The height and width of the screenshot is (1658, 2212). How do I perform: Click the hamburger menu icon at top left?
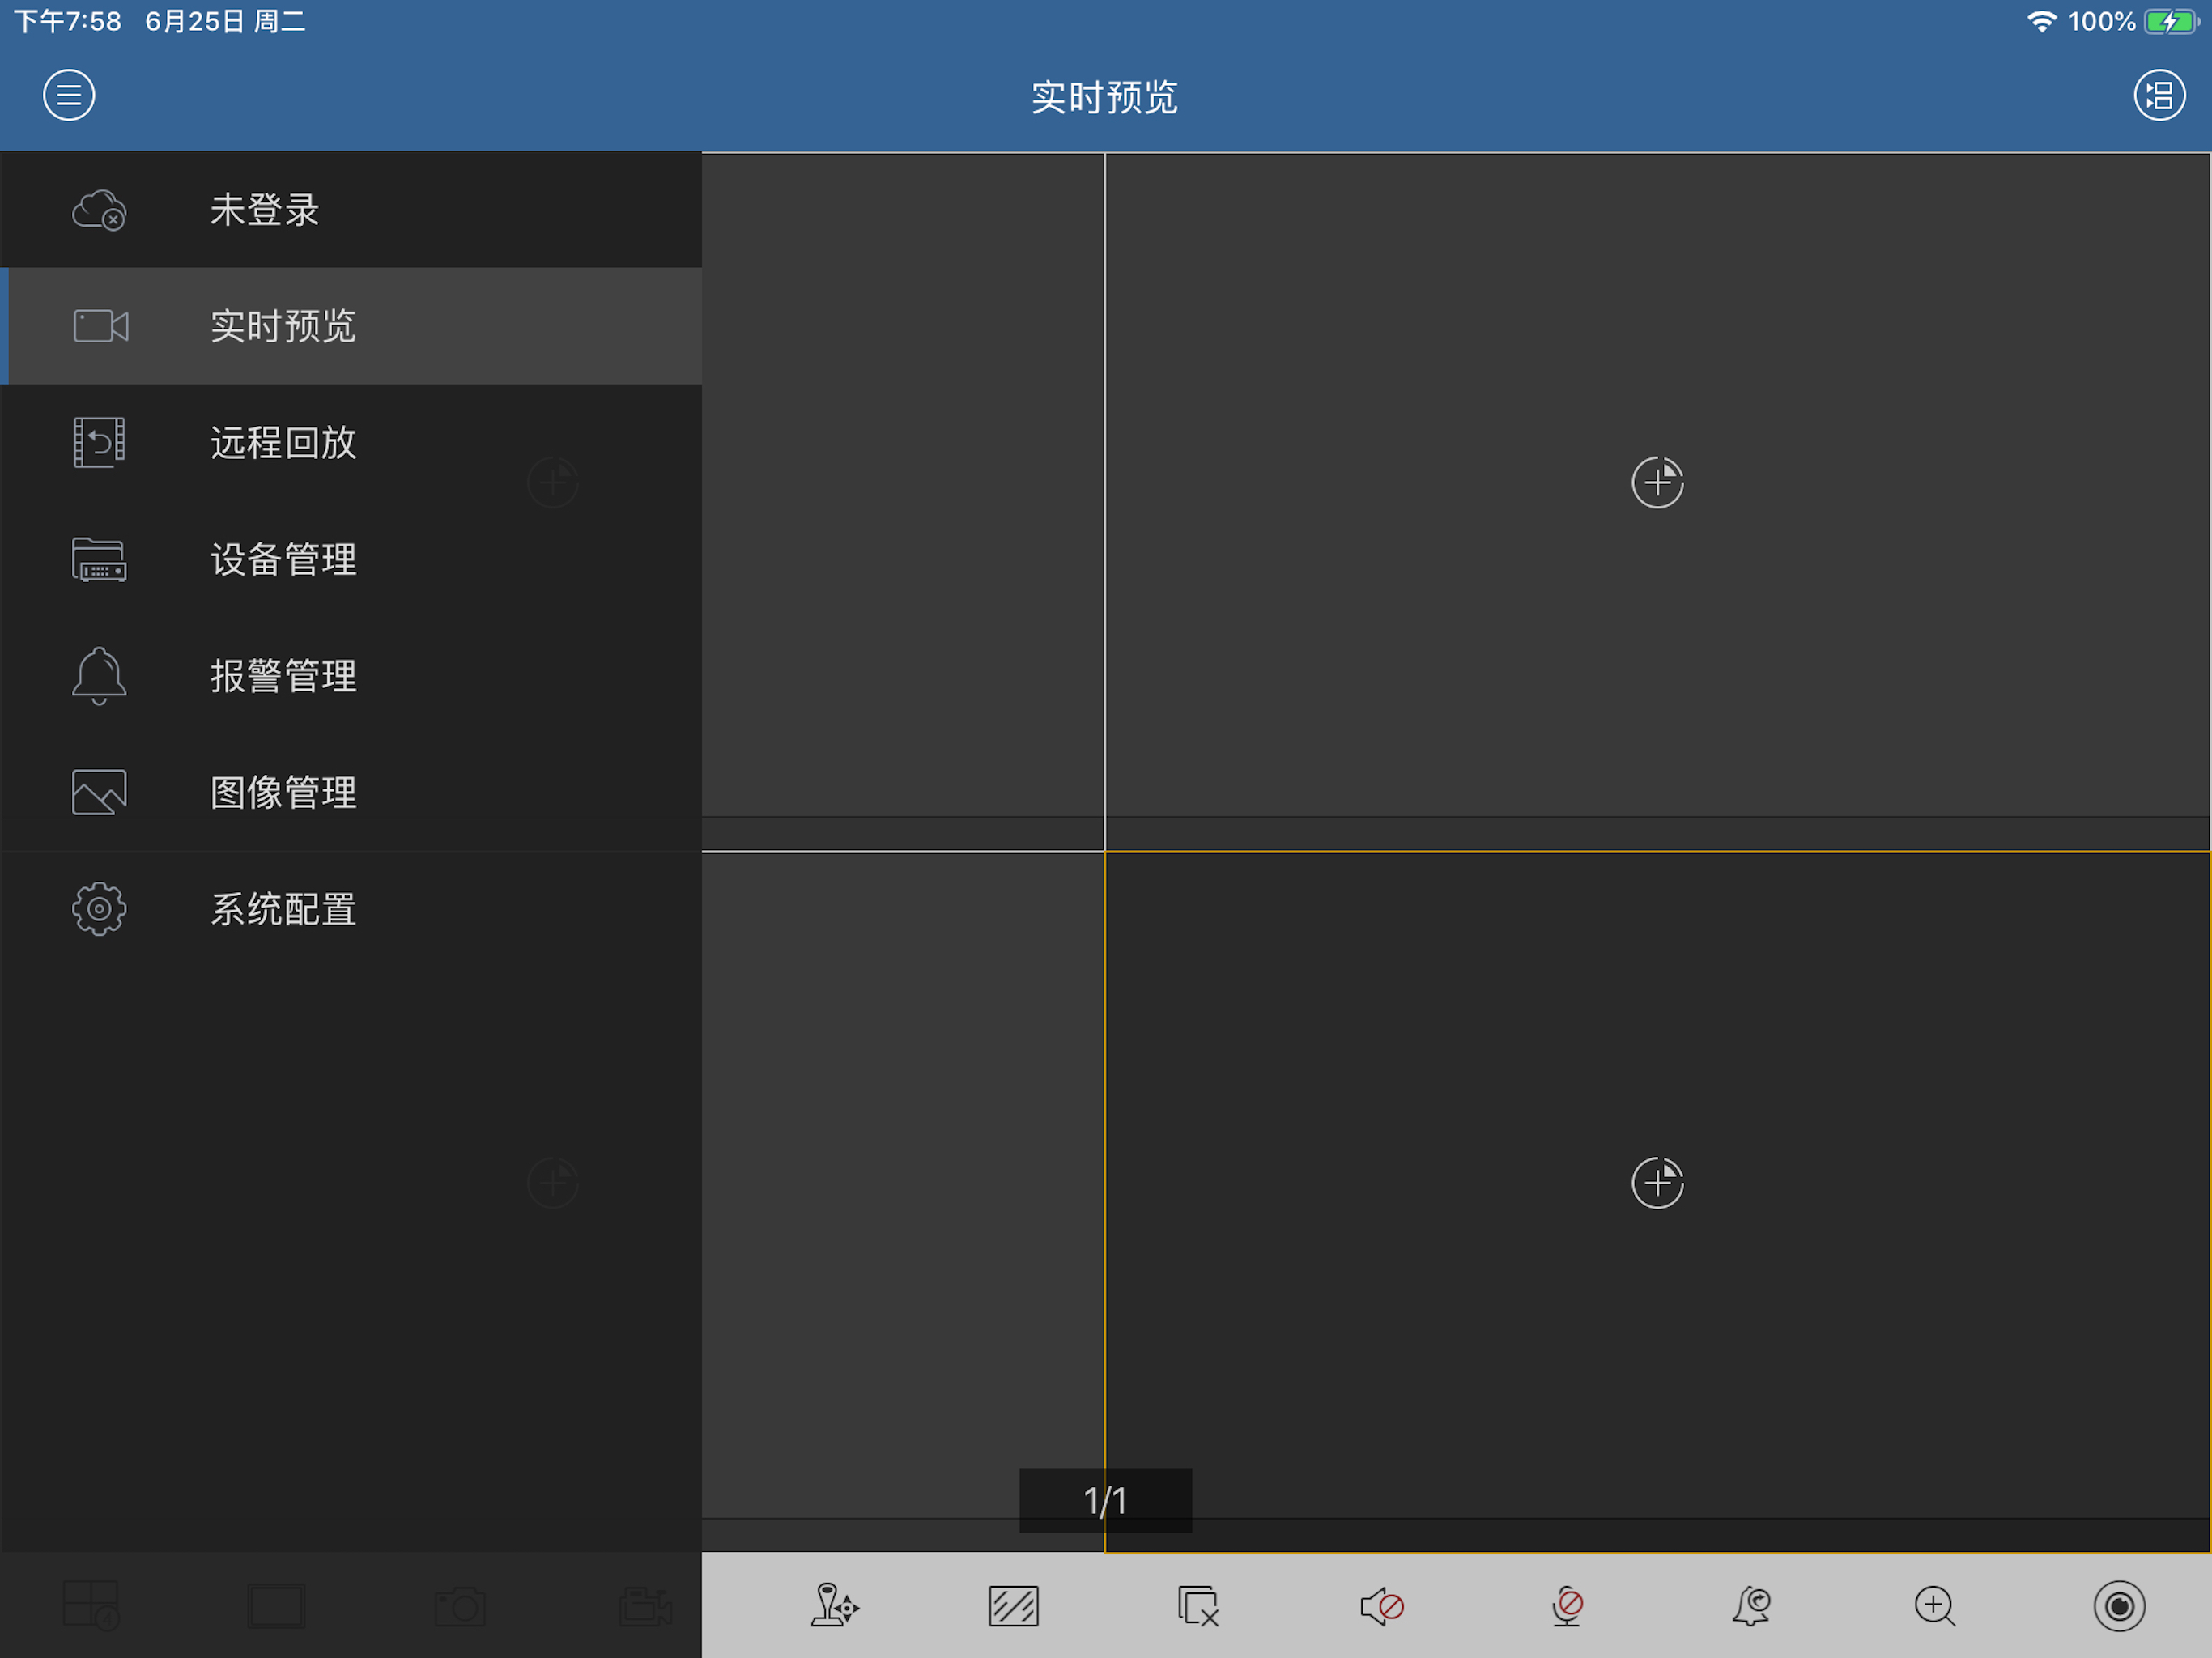click(x=68, y=95)
